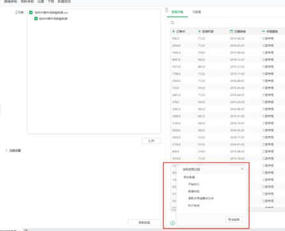Click the date cell 2016-05-01
The width and height of the screenshot is (285, 231).
(237, 130)
